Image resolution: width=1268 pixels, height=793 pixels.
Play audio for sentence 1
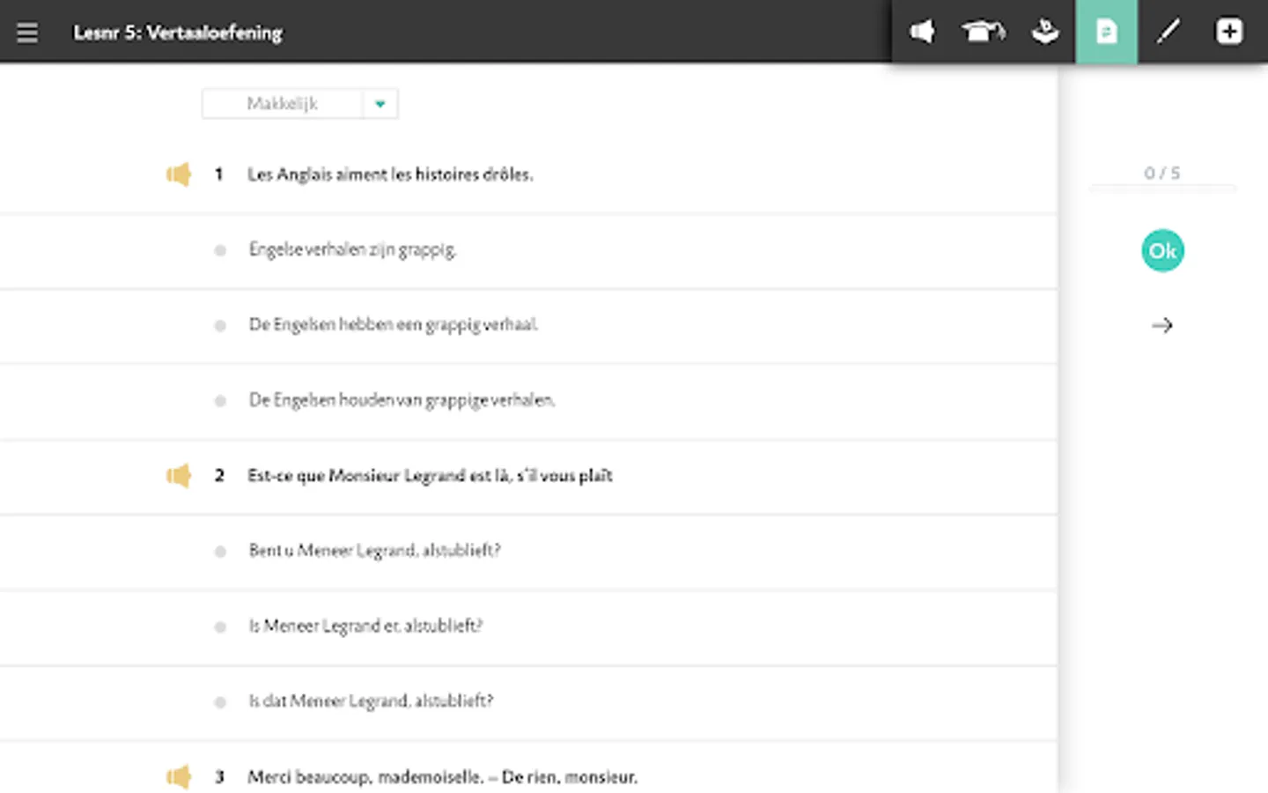[x=179, y=174]
